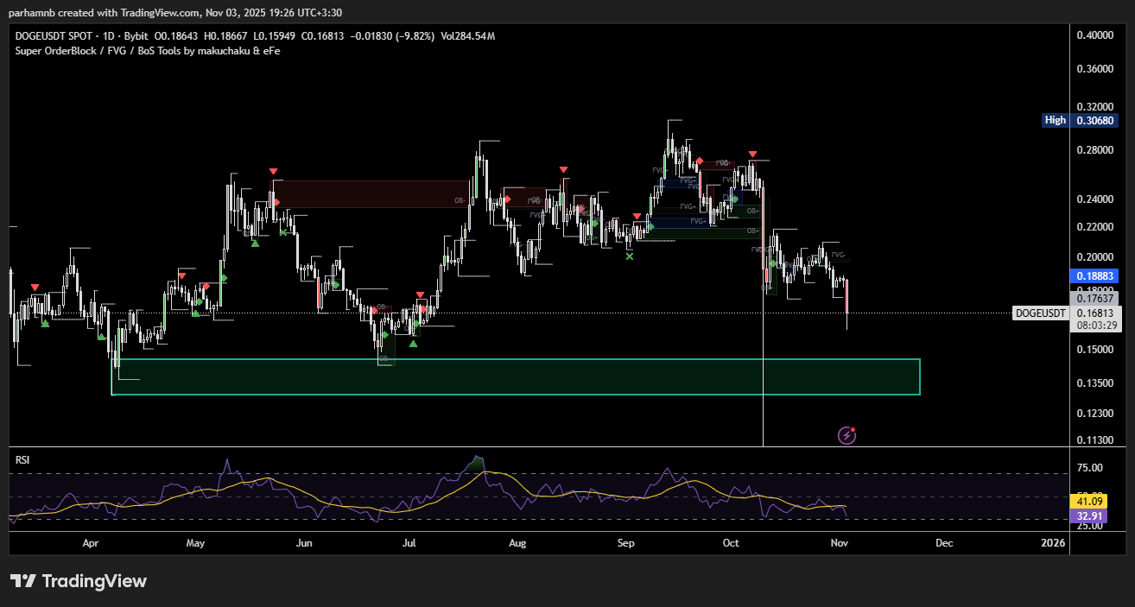This screenshot has width=1135, height=607.
Task: Select the teal support zone rectangle
Action: (x=516, y=376)
